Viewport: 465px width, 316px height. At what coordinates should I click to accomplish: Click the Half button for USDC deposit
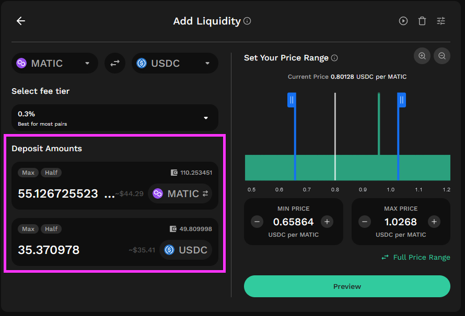pyautogui.click(x=51, y=229)
